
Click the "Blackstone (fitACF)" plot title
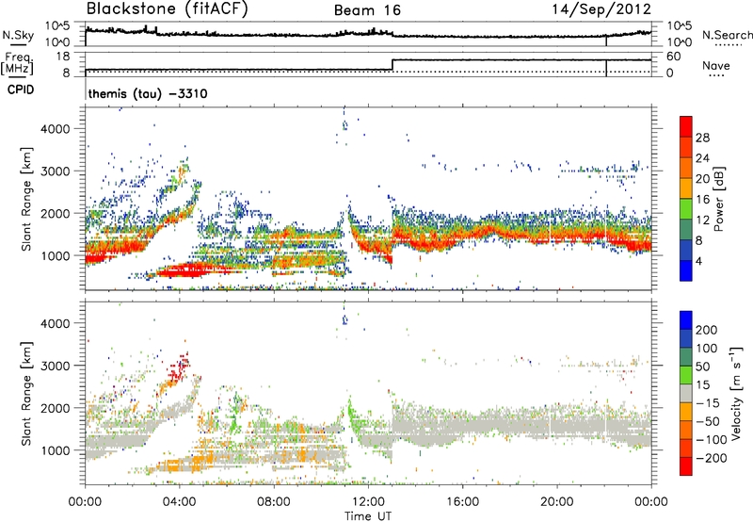coord(168,8)
